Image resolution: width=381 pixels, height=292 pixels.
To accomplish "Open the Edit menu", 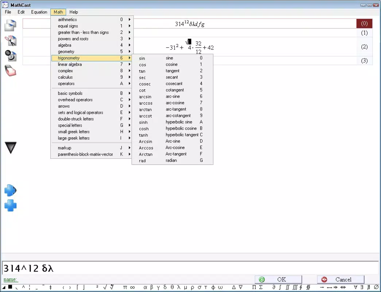I will [21, 12].
